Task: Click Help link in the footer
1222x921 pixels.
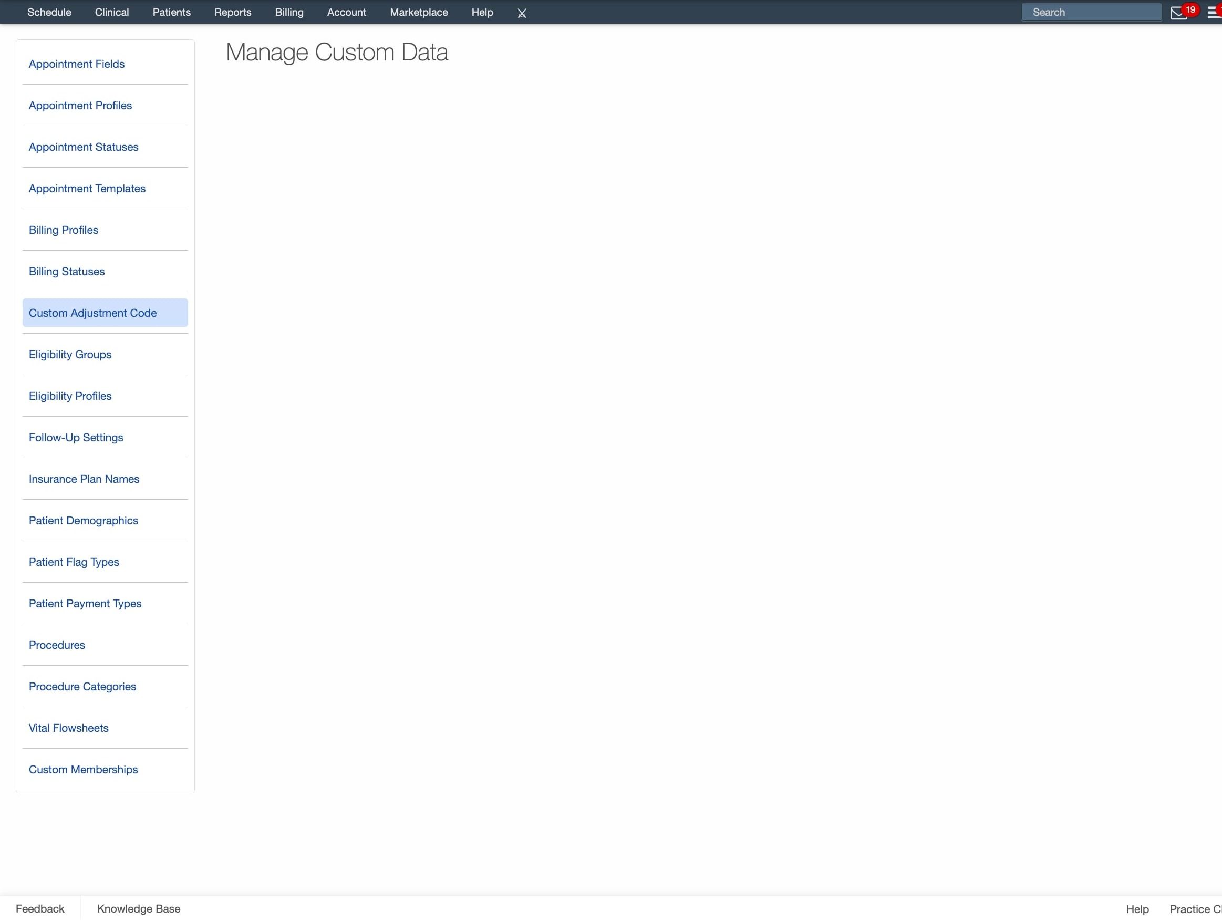Action: [1137, 909]
